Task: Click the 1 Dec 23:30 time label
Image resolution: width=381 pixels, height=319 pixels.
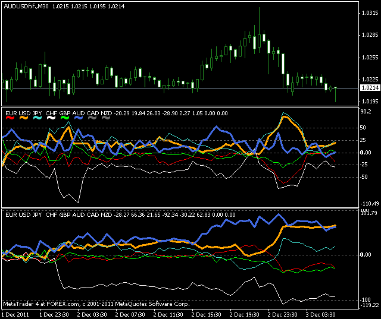Action: click(54, 315)
